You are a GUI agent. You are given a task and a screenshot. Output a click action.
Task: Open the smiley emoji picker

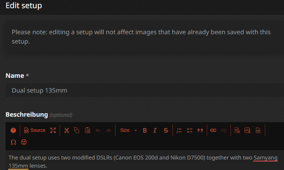coord(24,142)
